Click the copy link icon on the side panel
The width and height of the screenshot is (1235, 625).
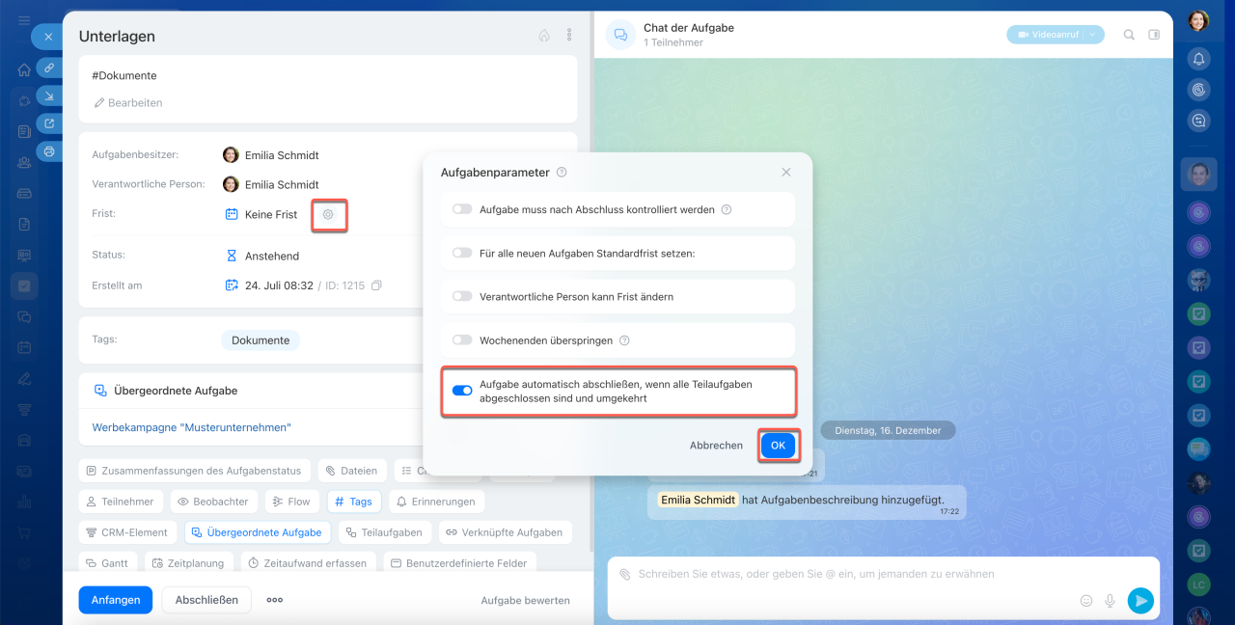pyautogui.click(x=48, y=68)
